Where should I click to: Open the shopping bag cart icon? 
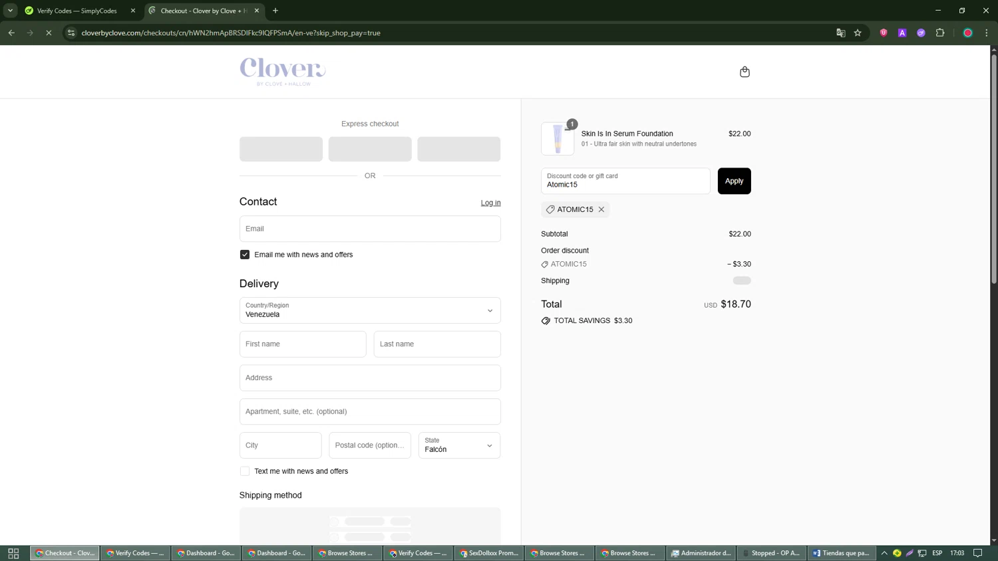(x=745, y=72)
